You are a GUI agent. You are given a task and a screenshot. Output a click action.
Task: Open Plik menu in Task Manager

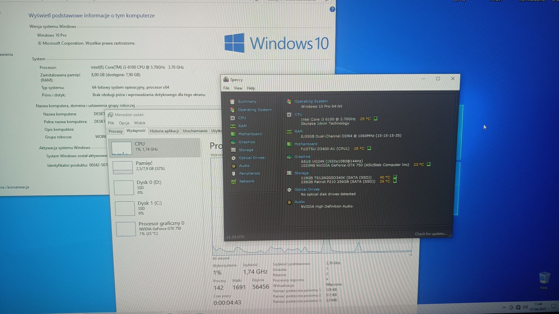tap(111, 123)
